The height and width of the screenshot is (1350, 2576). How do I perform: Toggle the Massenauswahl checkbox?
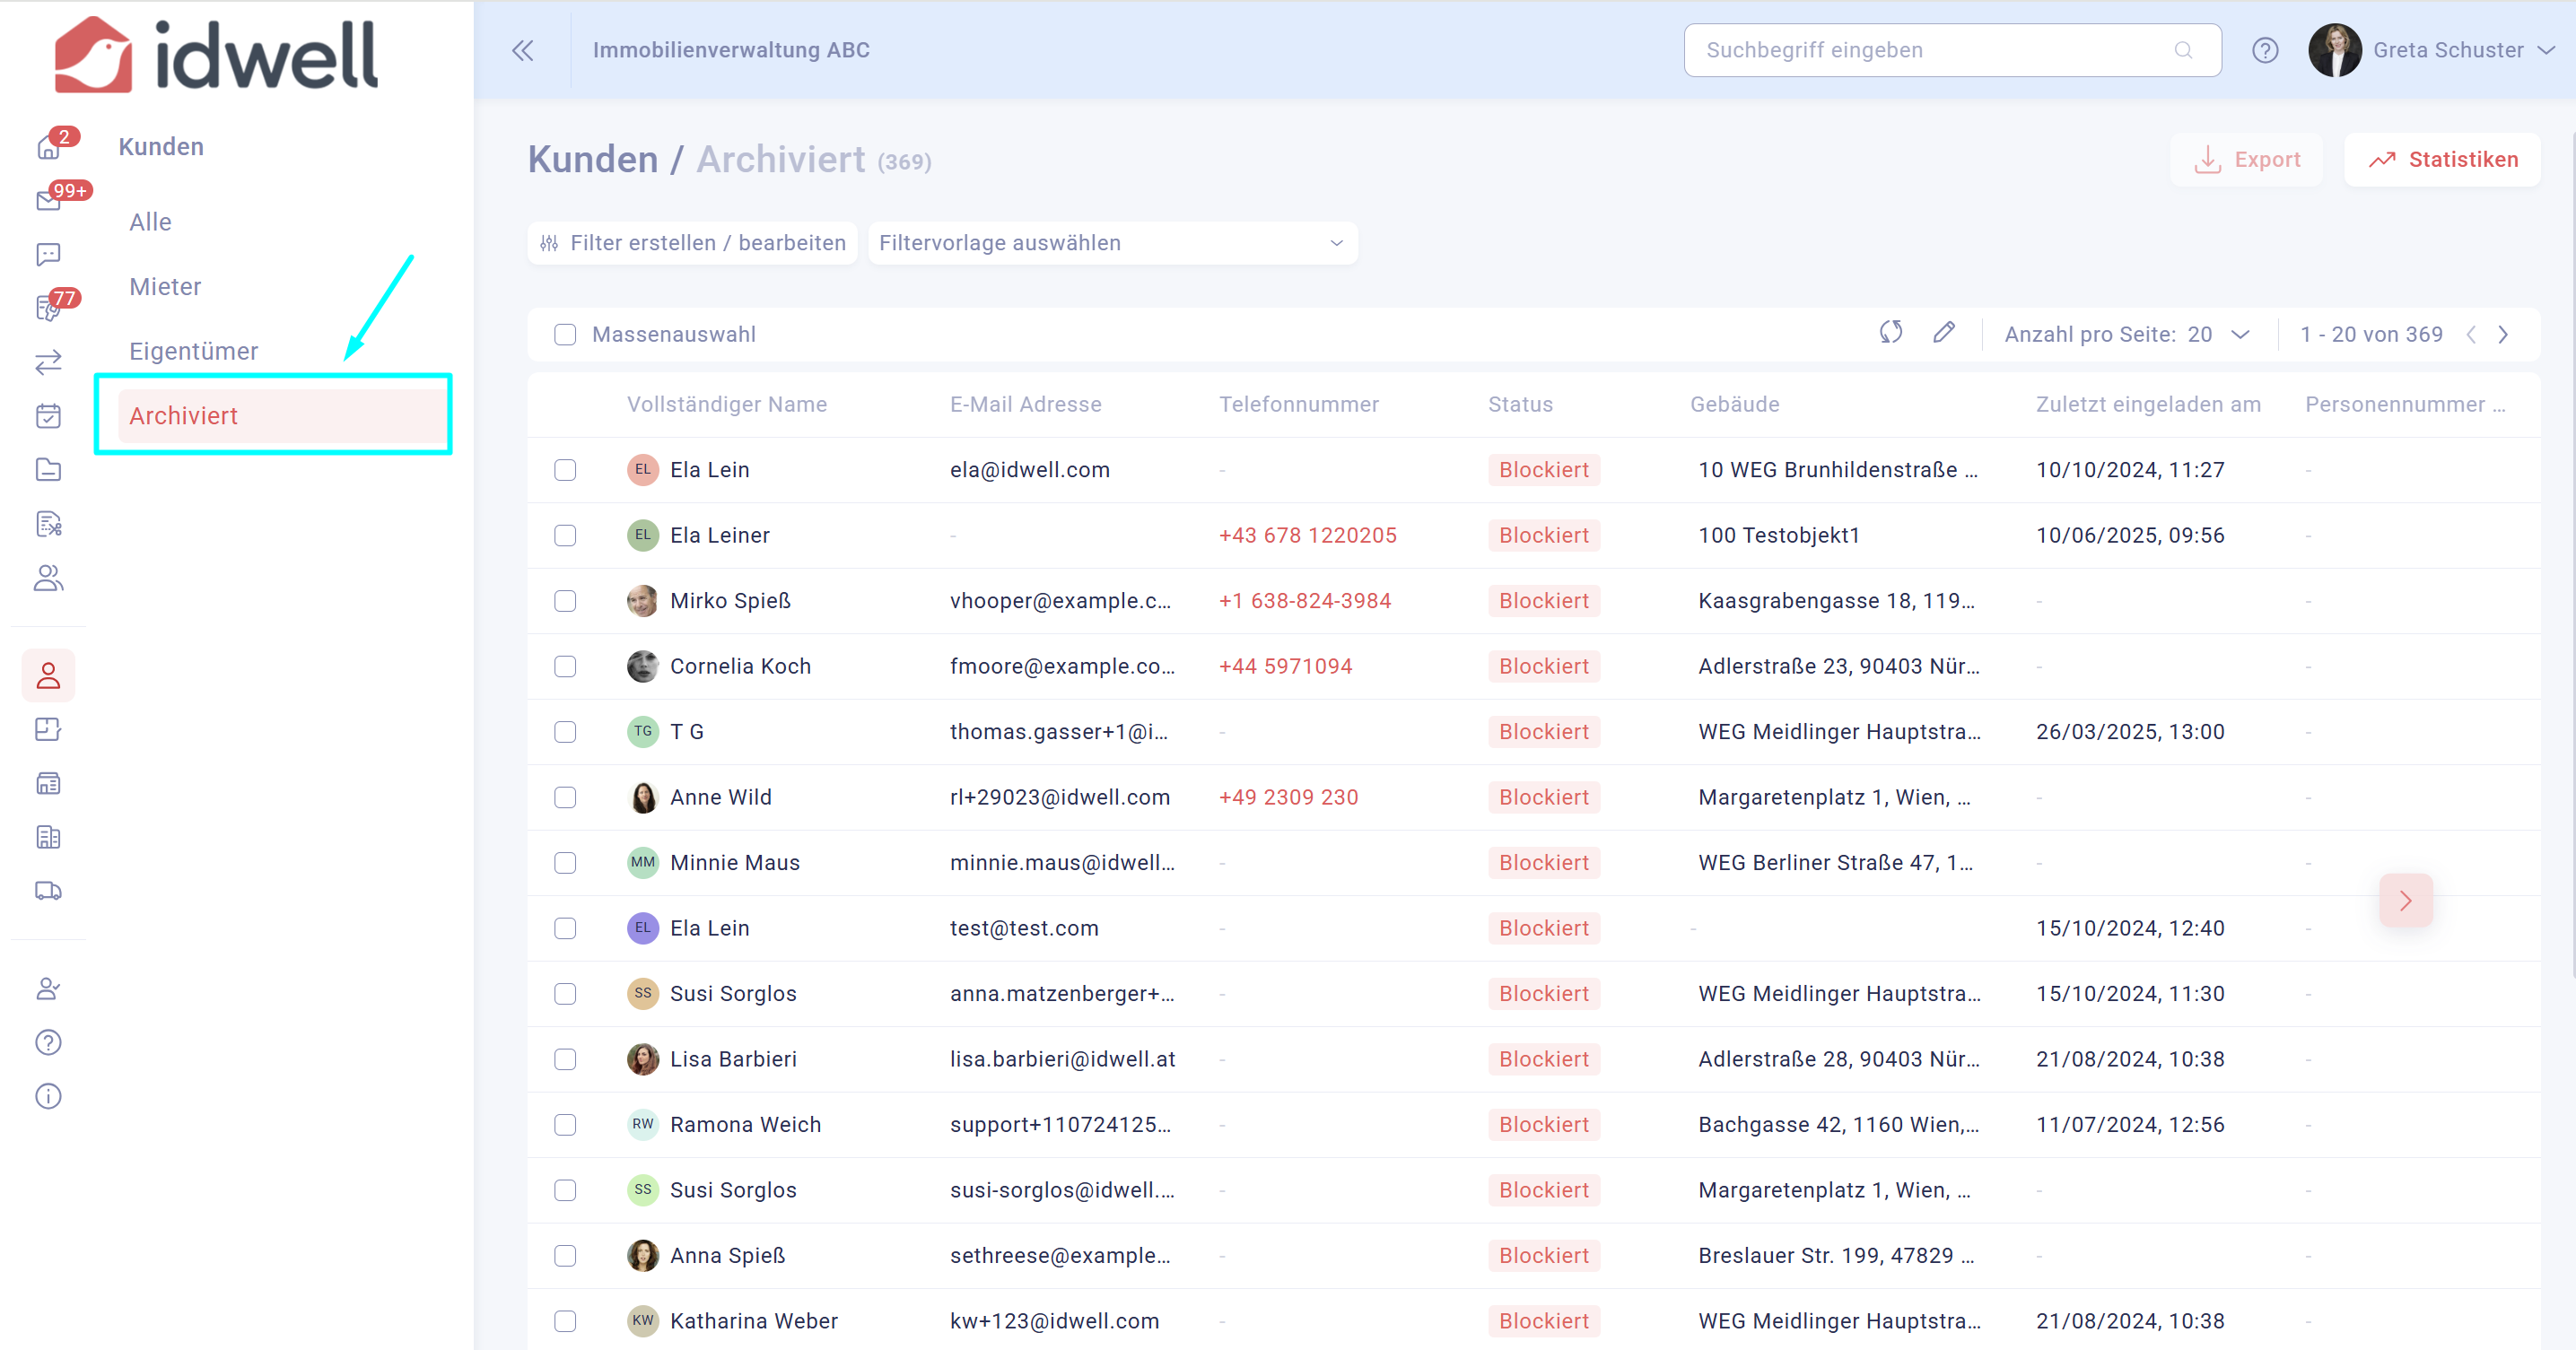(x=565, y=335)
